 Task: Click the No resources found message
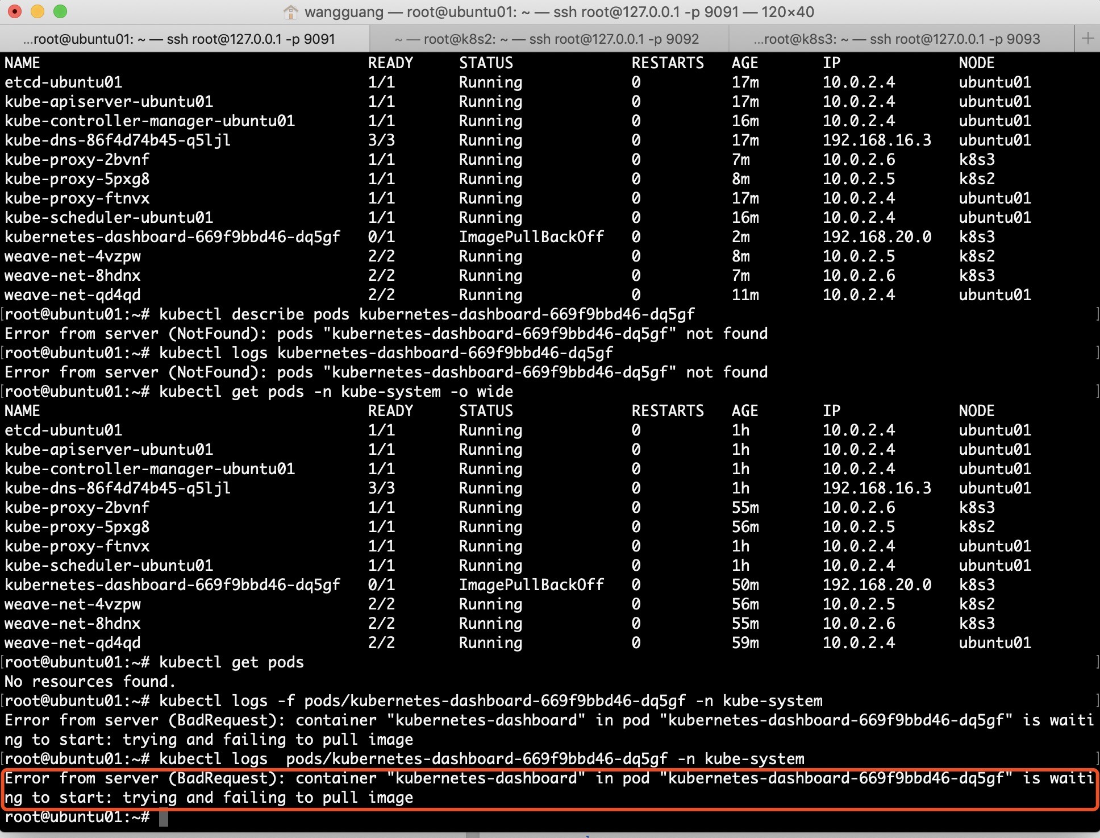pyautogui.click(x=90, y=682)
